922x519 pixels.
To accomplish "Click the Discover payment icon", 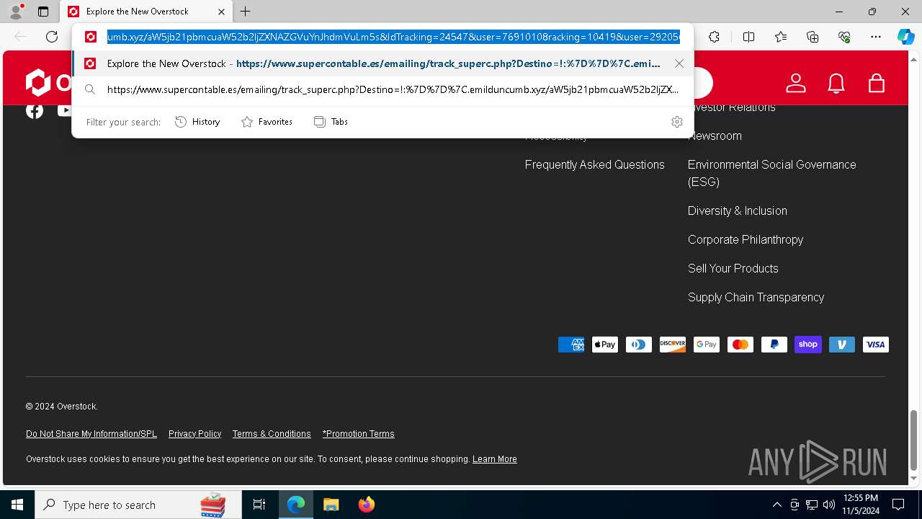I will pos(673,345).
